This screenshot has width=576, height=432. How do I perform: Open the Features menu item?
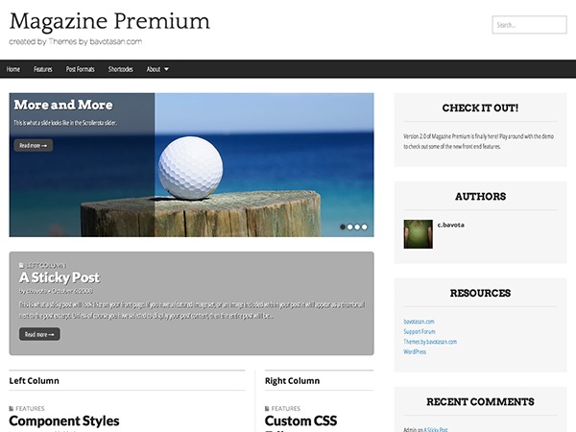pyautogui.click(x=43, y=69)
